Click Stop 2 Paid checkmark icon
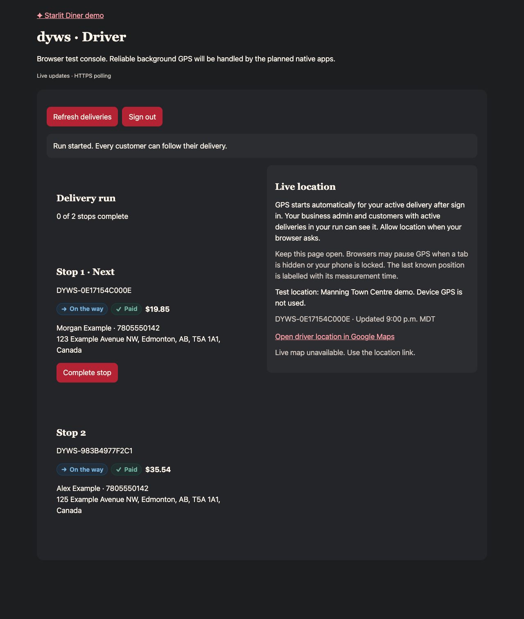Image resolution: width=524 pixels, height=619 pixels. click(x=119, y=470)
